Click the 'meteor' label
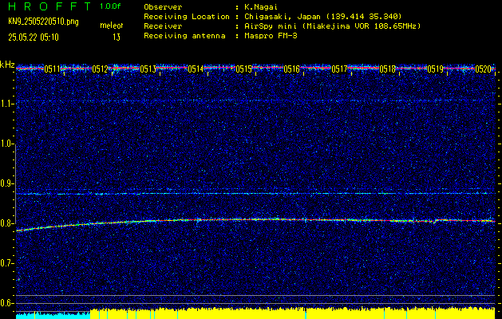Image resolution: width=502 pixels, height=319 pixels. [112, 26]
